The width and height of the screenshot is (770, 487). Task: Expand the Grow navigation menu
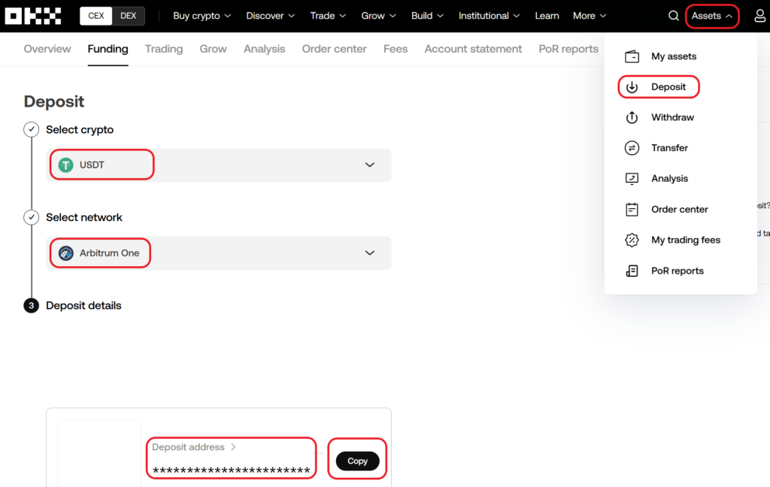[x=379, y=16]
